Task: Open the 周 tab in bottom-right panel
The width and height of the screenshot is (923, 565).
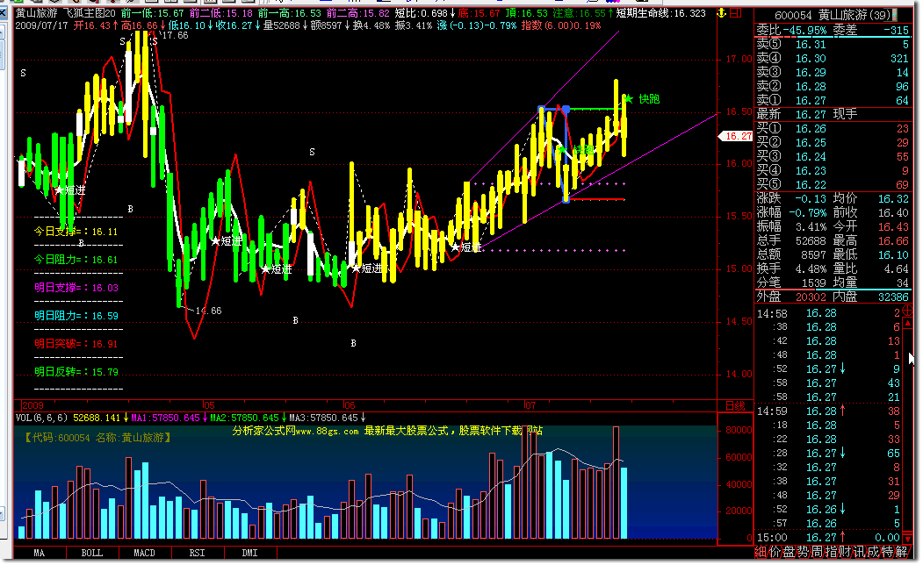Action: (818, 552)
